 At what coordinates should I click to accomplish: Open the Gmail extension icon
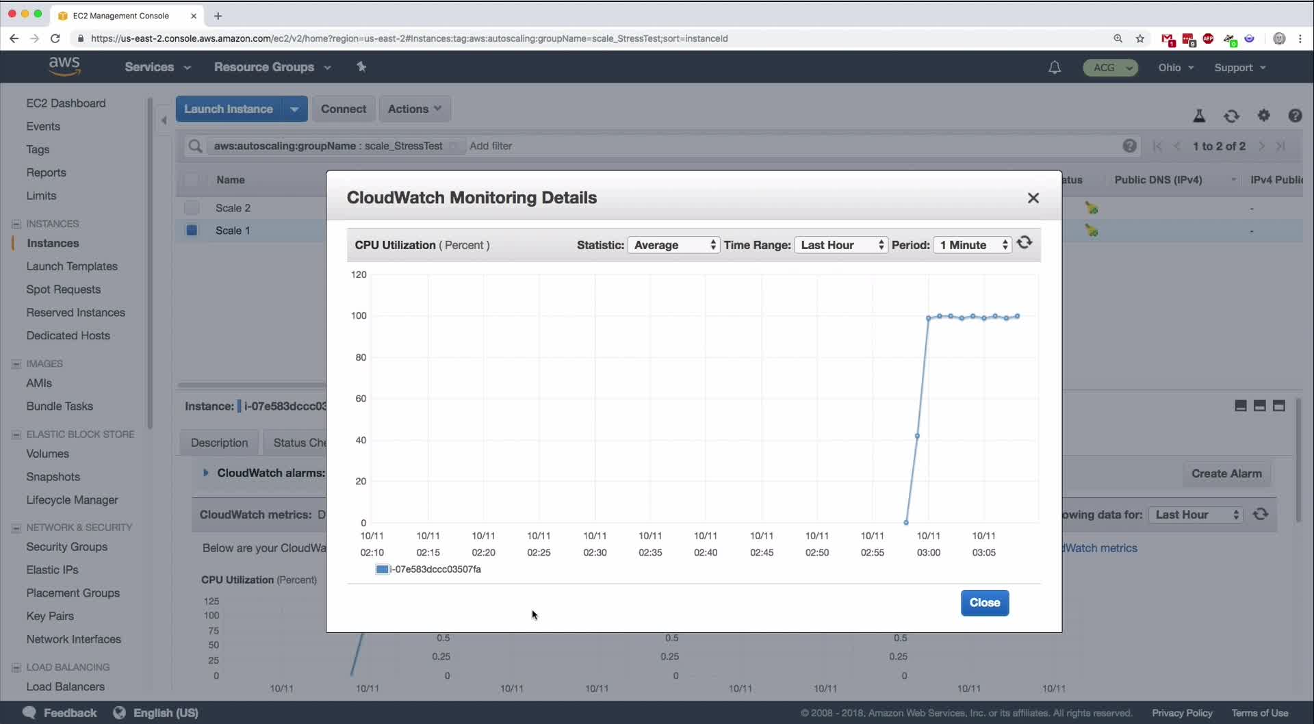click(x=1168, y=39)
